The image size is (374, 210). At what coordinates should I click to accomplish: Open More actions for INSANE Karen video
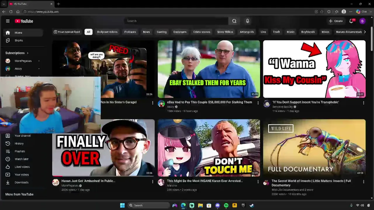click(x=258, y=182)
